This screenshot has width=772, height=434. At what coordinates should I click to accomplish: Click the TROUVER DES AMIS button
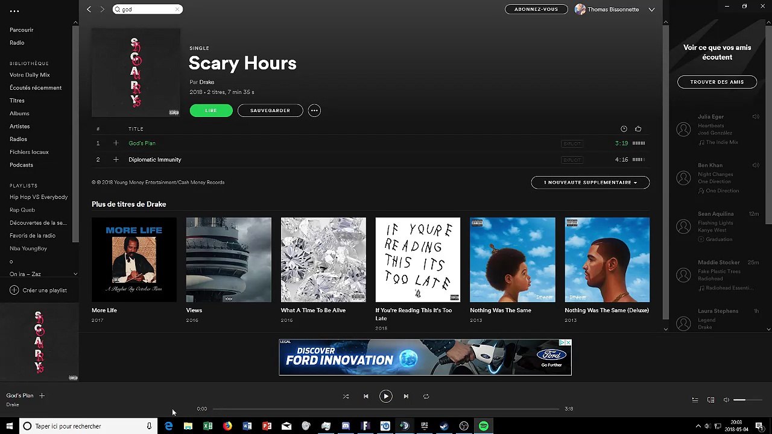click(717, 82)
